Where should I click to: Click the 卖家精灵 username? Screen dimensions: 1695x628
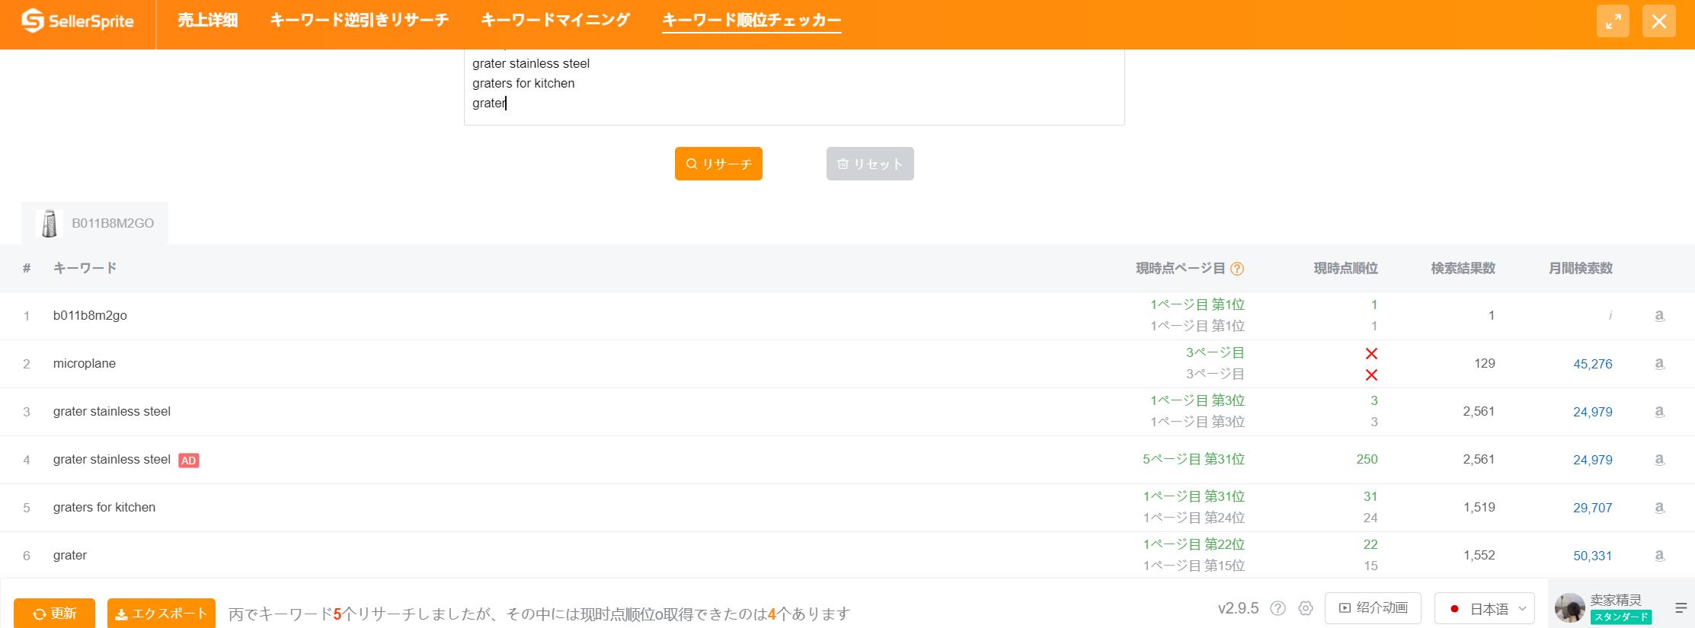[1616, 600]
